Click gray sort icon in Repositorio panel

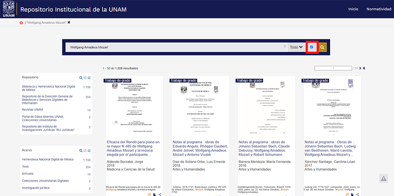(85, 78)
